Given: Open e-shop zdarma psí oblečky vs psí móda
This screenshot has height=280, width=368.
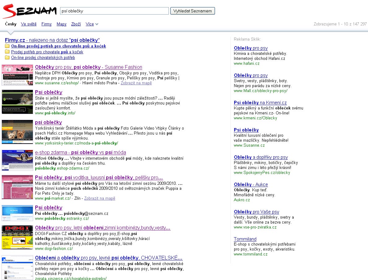Looking at the screenshot, I should click(81, 153).
